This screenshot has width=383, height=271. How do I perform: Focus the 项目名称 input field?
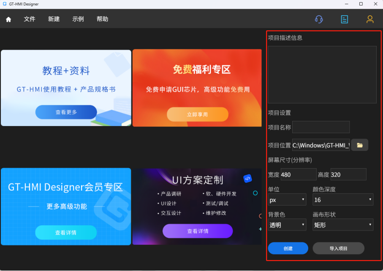coord(321,127)
